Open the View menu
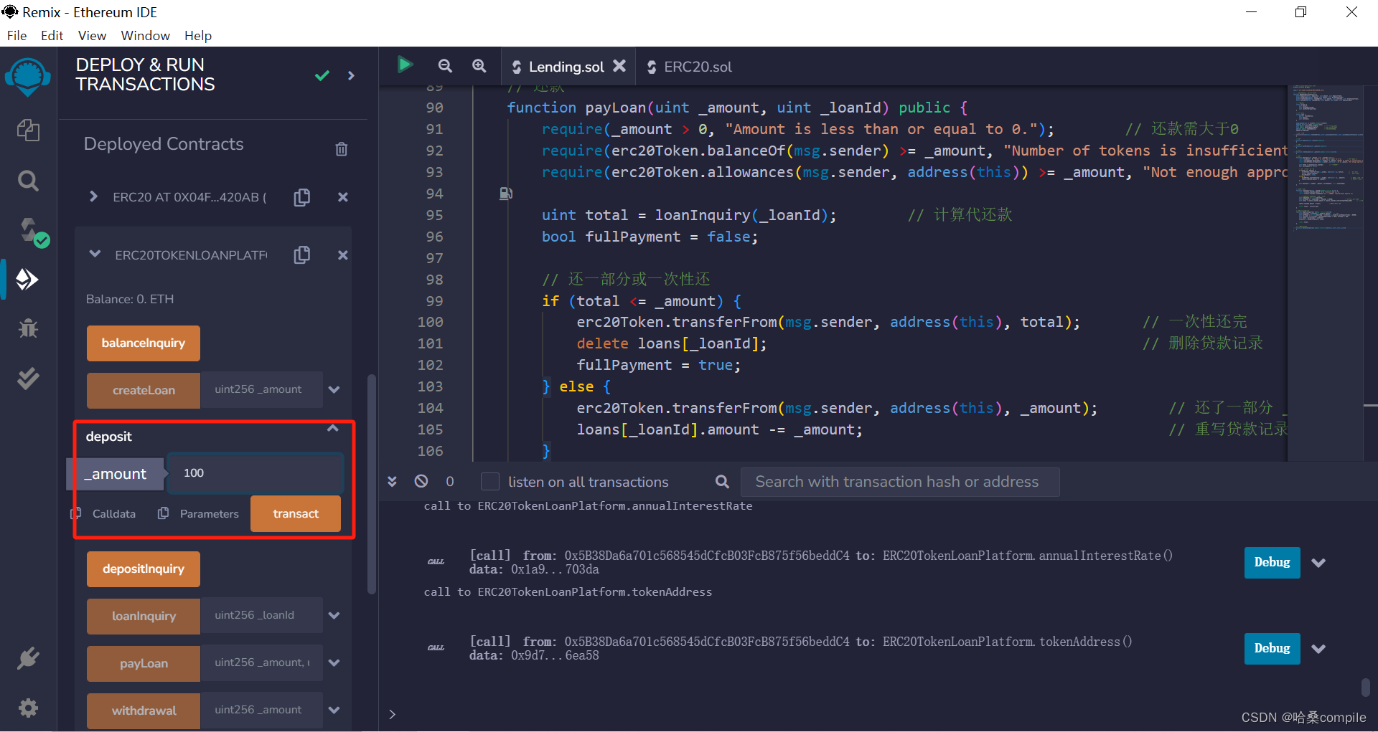1378x732 pixels. (x=92, y=36)
